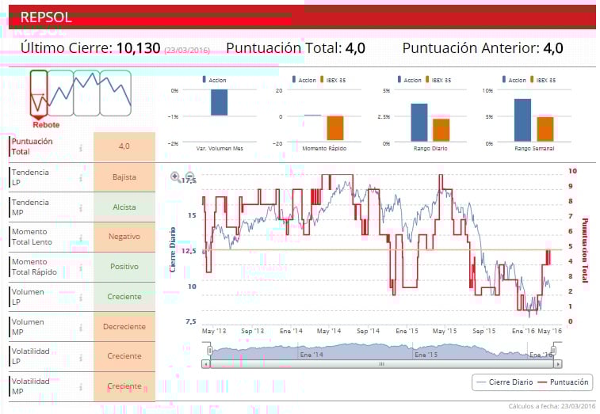The image size is (600, 414).
Task: Zoom in on the Cierre Diario chart
Action: pos(175,177)
